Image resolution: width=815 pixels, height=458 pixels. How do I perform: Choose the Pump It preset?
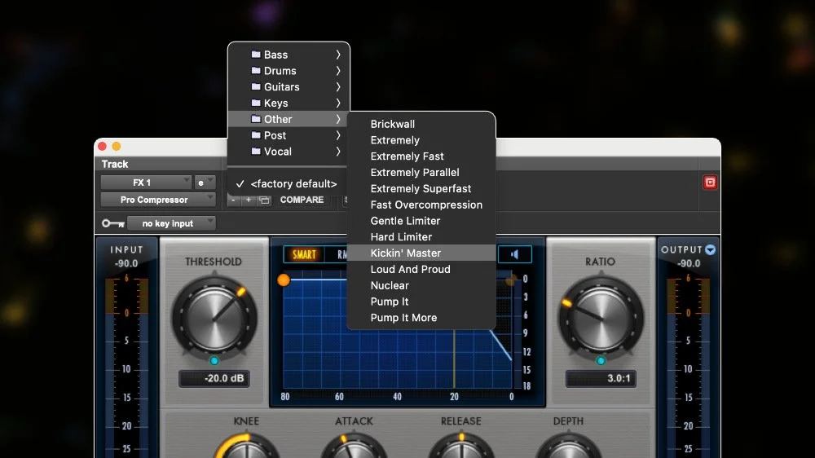pos(421,302)
